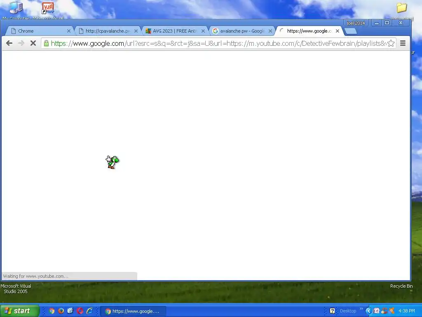The image size is (422, 317).
Task: Click the green padlock security icon
Action: coord(46,43)
